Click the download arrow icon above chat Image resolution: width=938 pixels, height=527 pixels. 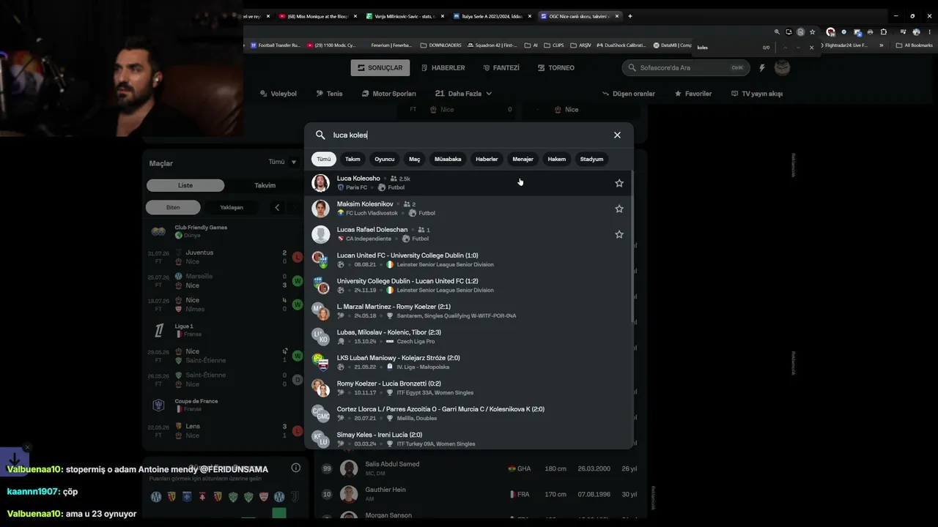(x=14, y=460)
